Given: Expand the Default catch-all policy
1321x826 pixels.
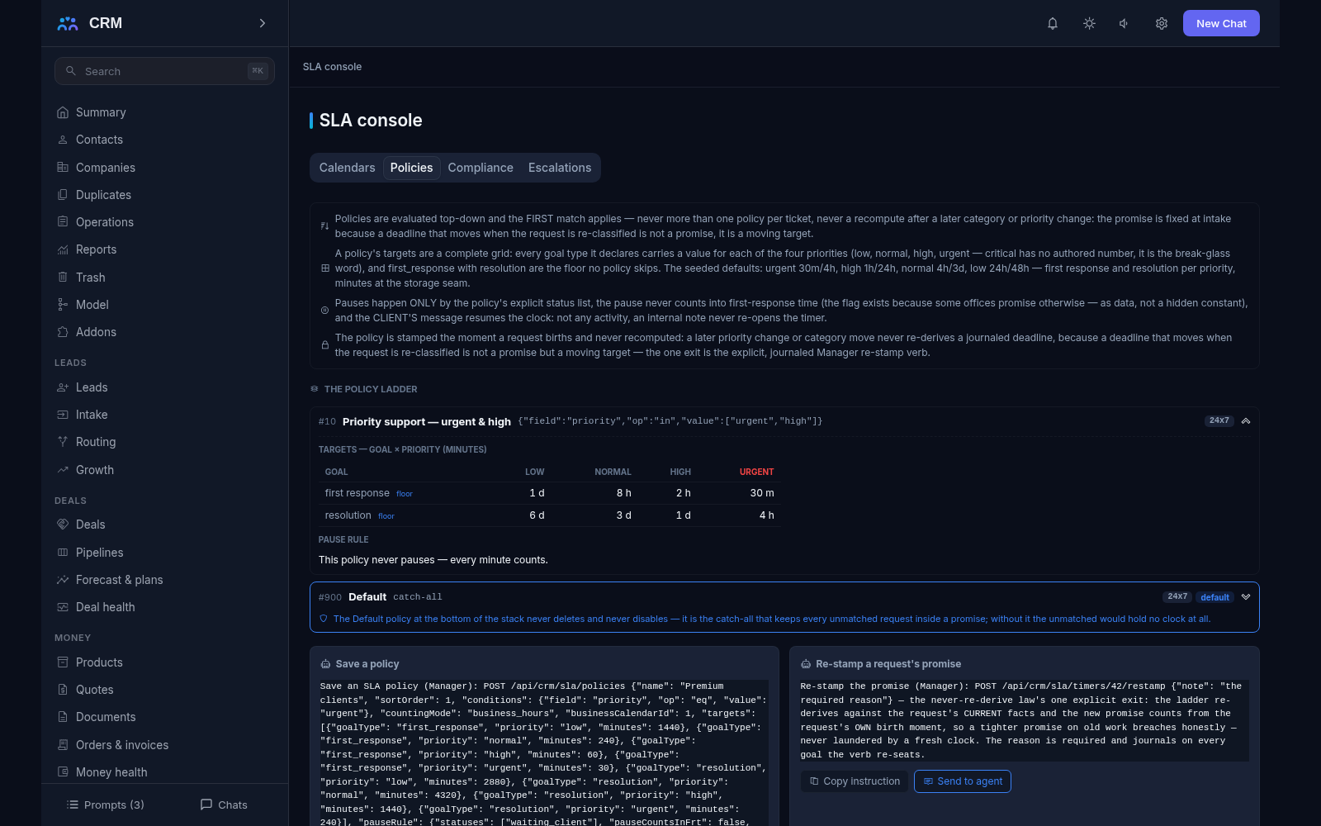Looking at the screenshot, I should coord(1246,597).
